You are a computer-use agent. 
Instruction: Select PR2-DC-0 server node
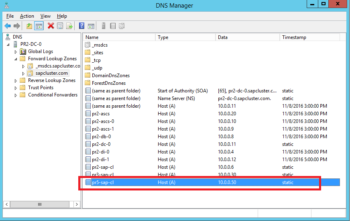(31, 44)
